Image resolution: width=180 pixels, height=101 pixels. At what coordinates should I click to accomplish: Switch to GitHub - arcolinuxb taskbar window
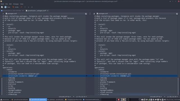(56, 100)
